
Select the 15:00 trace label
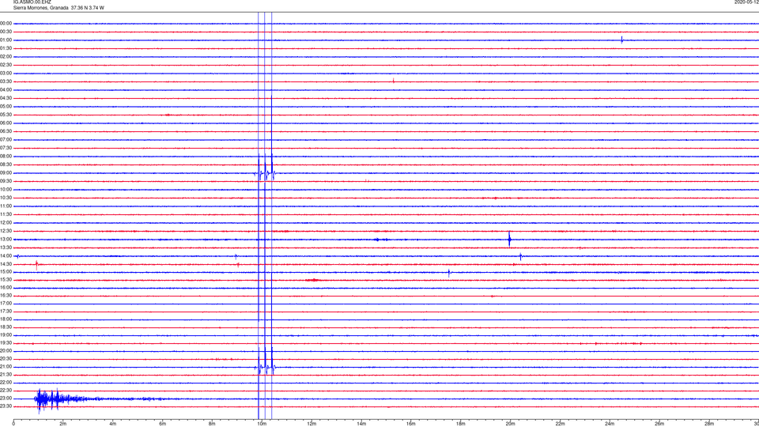(6, 271)
